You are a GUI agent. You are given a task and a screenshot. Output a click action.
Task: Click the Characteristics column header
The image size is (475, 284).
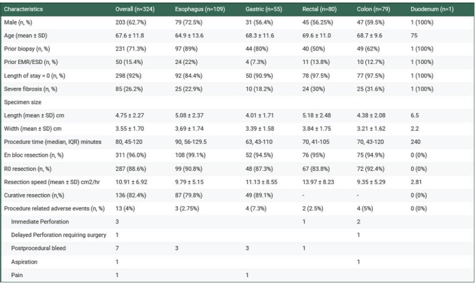(x=23, y=9)
